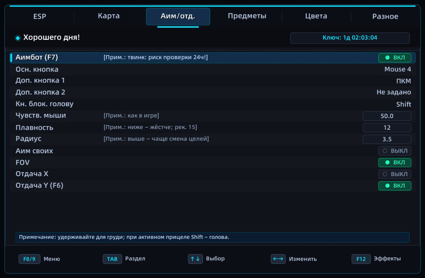Click the F8/9 key badge
Viewport: 425px width, 278px height.
[29, 259]
